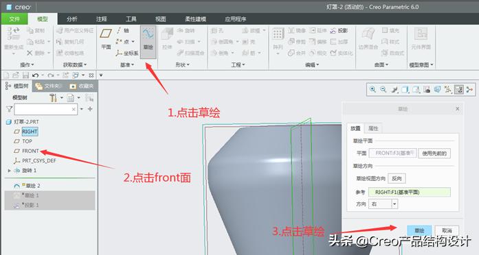Expand the 形状 group dropdown

pyautogui.click(x=182, y=64)
